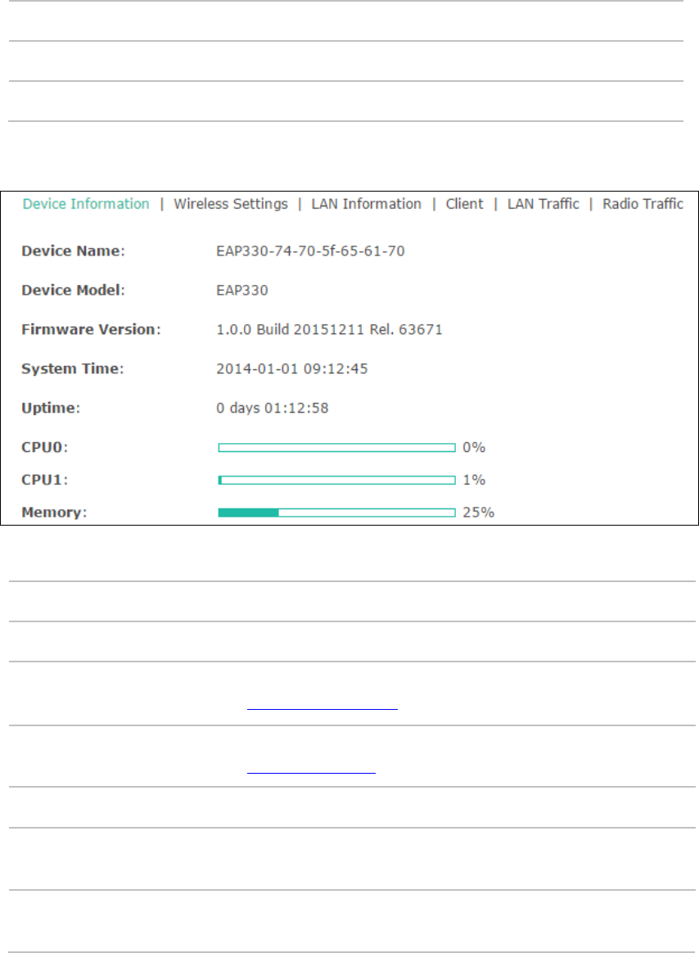
Task: Click the Firmware Version label
Action: (x=91, y=329)
